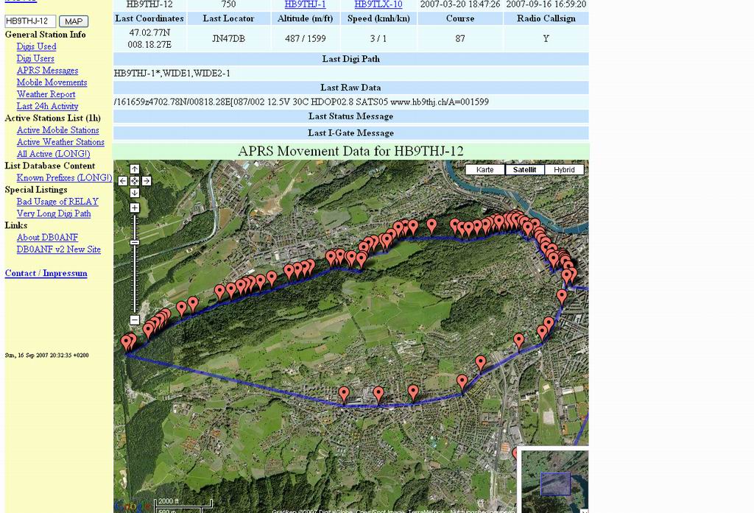The image size is (754, 513).
Task: Click the Google logo on the map
Action: point(133,506)
